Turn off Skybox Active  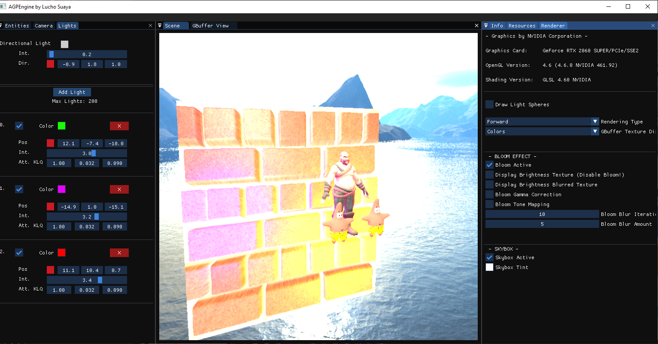tap(489, 257)
